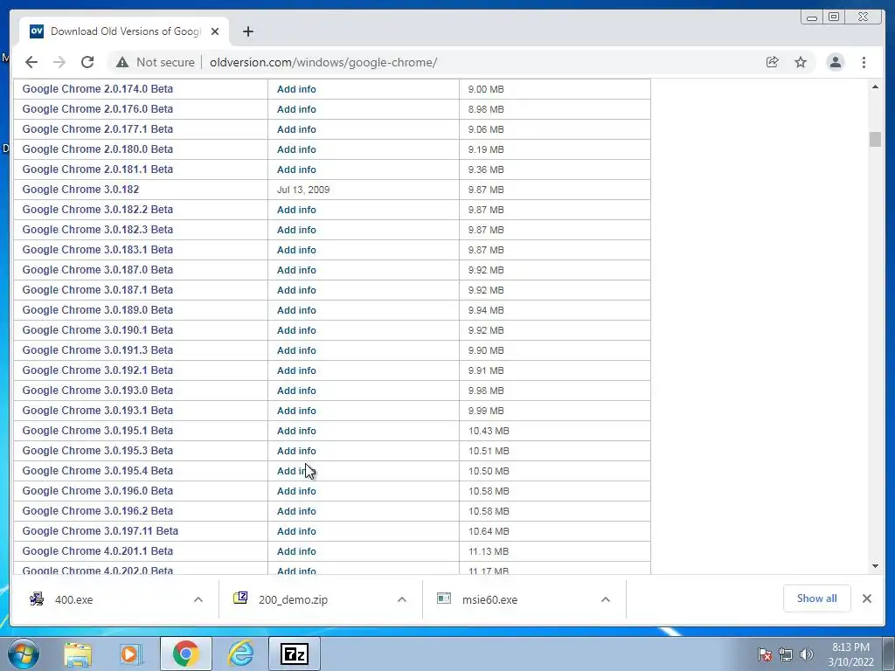Image resolution: width=895 pixels, height=671 pixels.
Task: Expand options for 400.exe download
Action: tap(198, 599)
